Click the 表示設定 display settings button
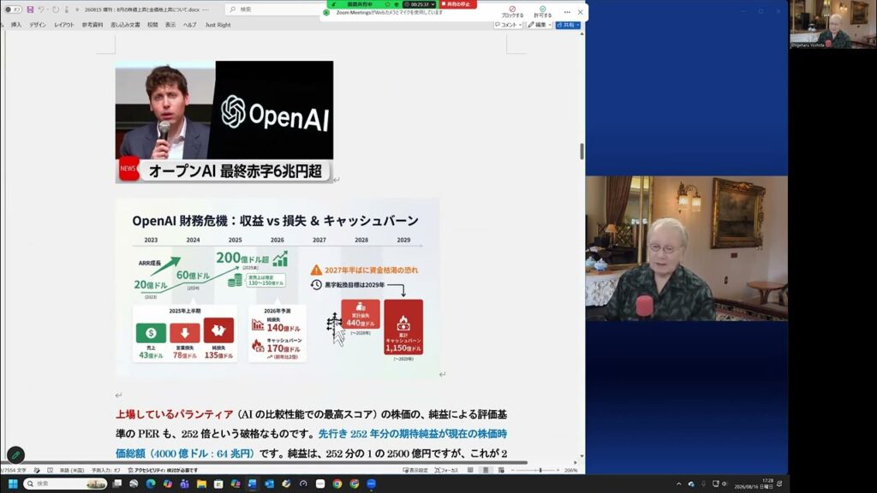The height and width of the screenshot is (493, 877). pyautogui.click(x=415, y=470)
